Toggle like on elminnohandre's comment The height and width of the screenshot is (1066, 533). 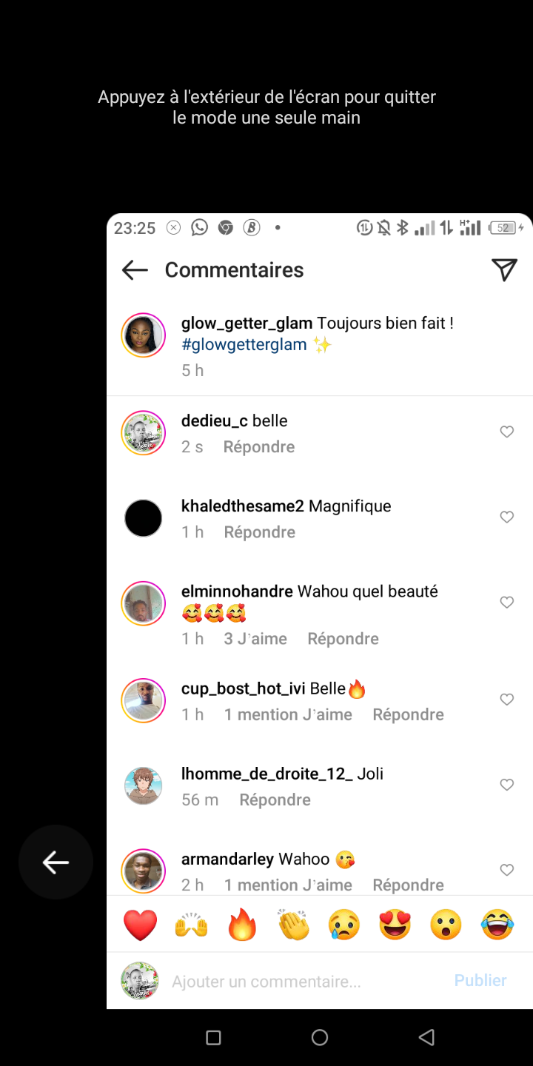[x=507, y=602]
